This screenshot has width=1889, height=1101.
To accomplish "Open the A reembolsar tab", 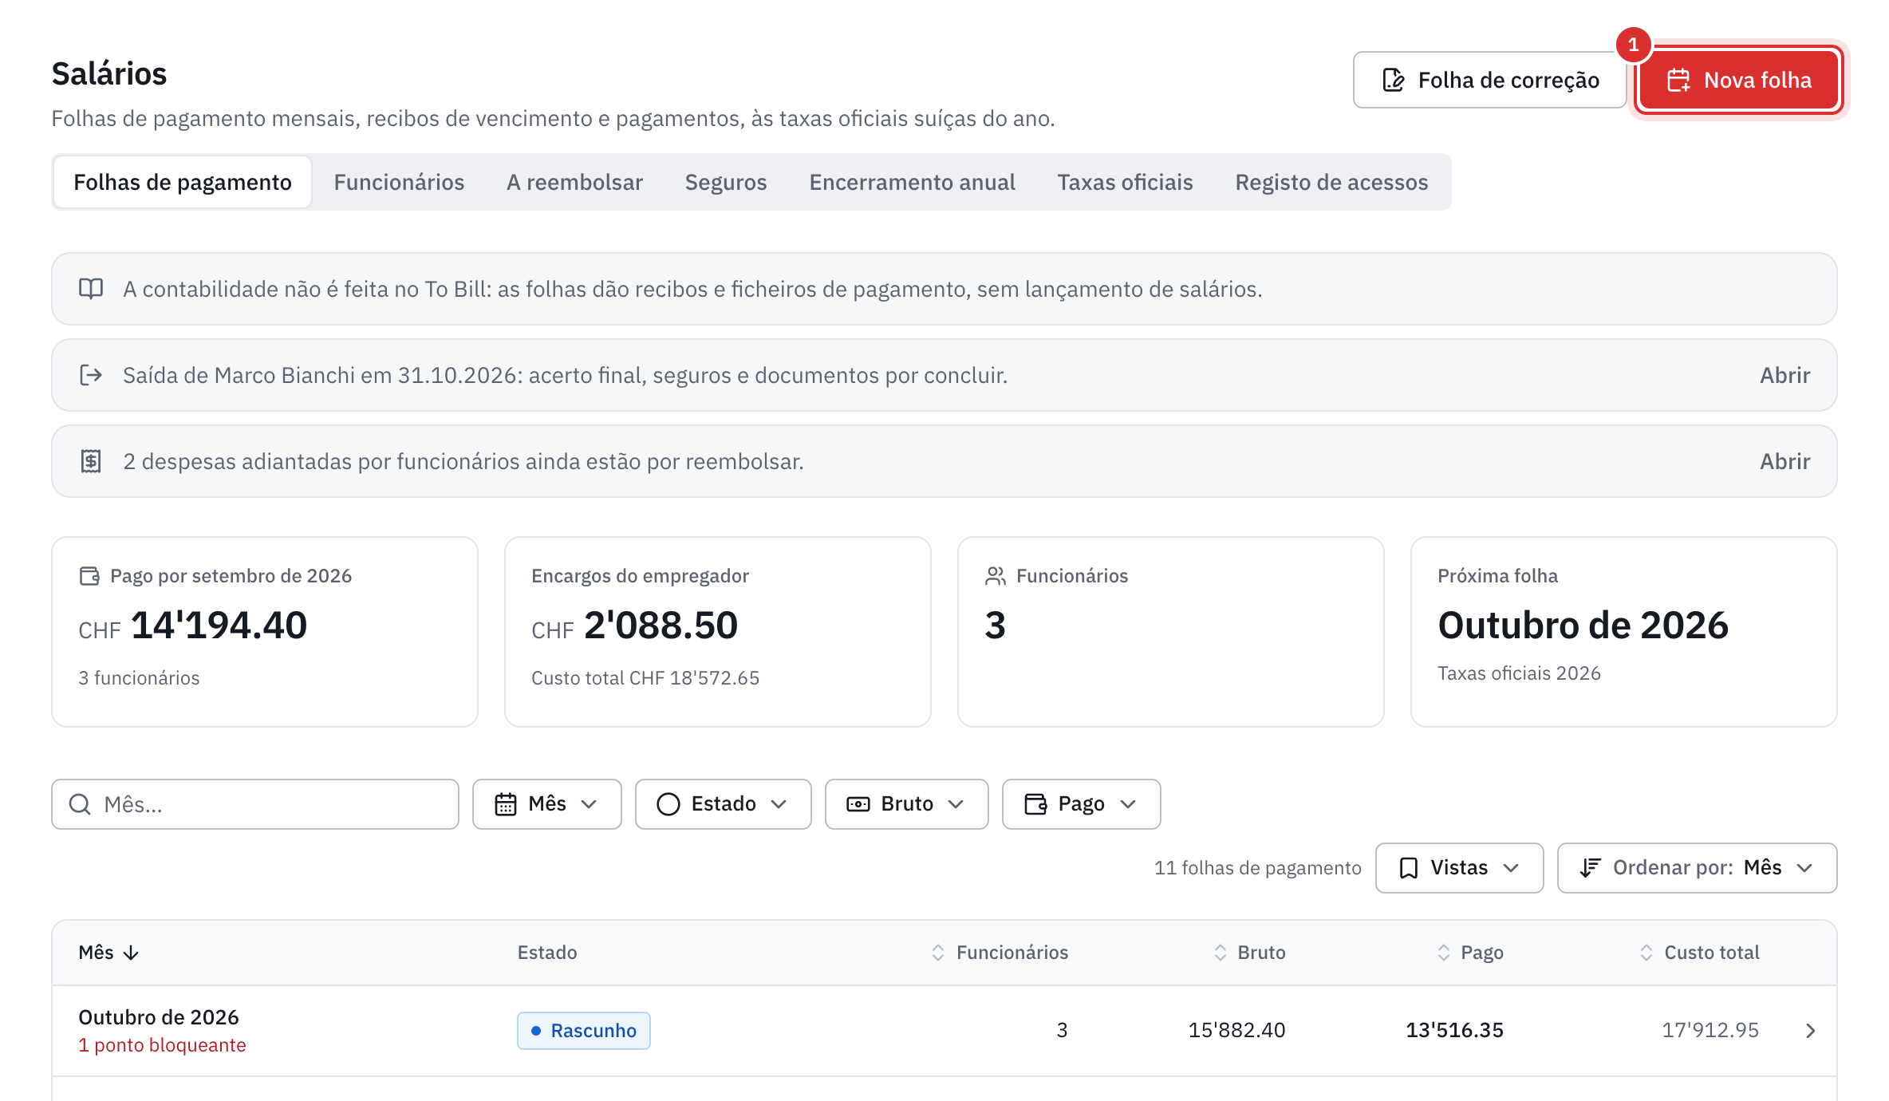I will pos(574,182).
